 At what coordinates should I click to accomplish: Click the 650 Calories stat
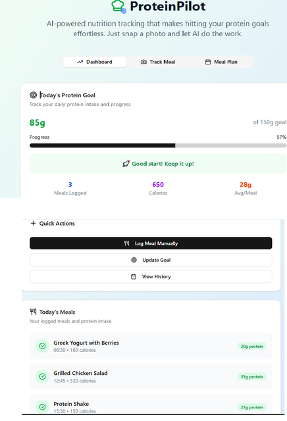click(158, 188)
